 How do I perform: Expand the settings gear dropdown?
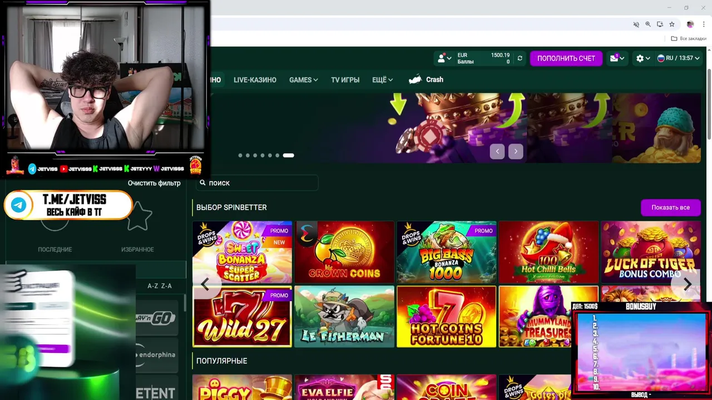pyautogui.click(x=643, y=58)
